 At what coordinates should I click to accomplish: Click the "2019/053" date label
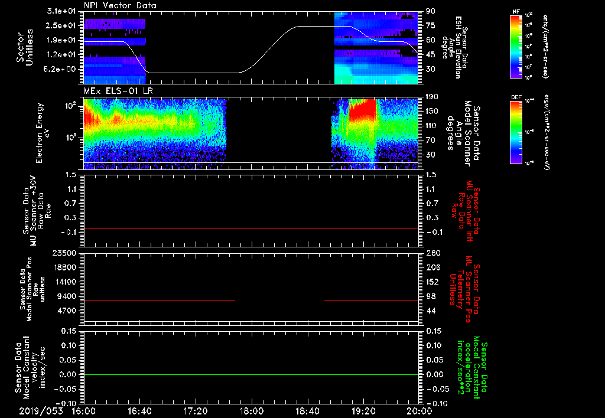coord(41,411)
